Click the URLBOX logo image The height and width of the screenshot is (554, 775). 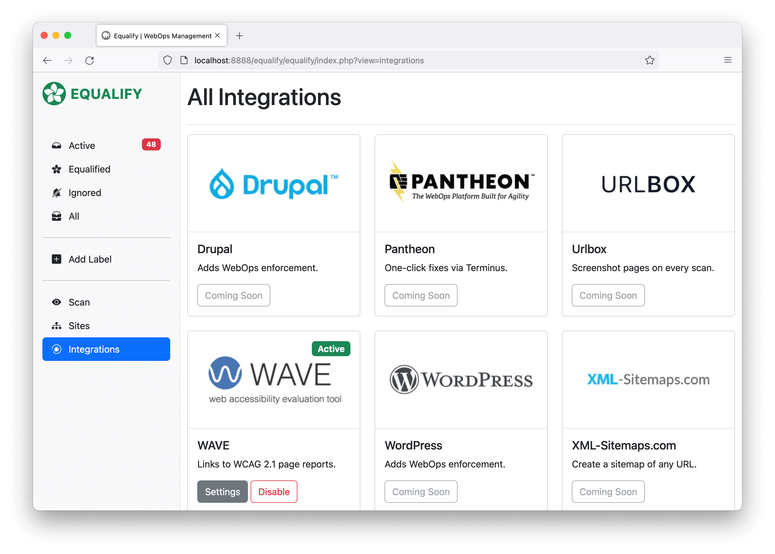pyautogui.click(x=648, y=184)
